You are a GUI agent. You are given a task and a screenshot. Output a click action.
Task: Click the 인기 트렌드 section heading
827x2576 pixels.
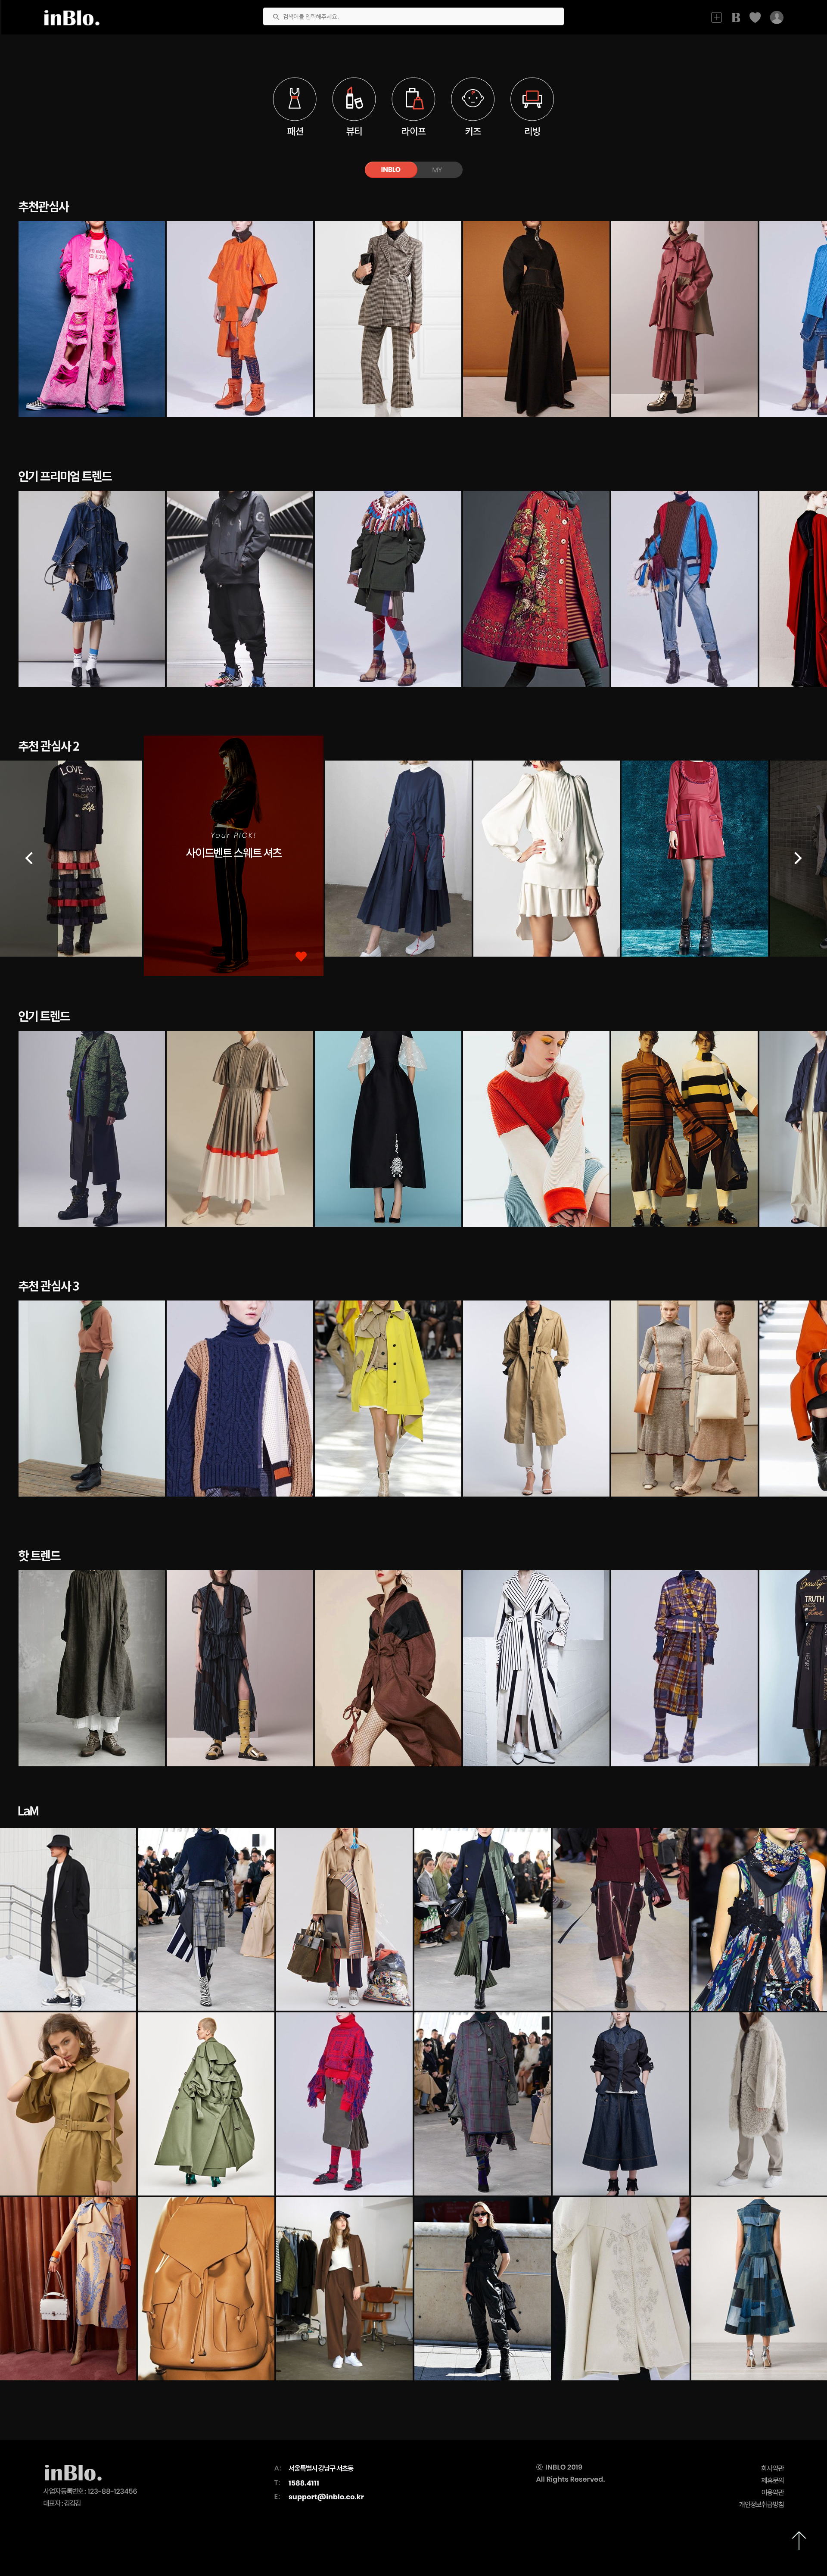point(44,1017)
